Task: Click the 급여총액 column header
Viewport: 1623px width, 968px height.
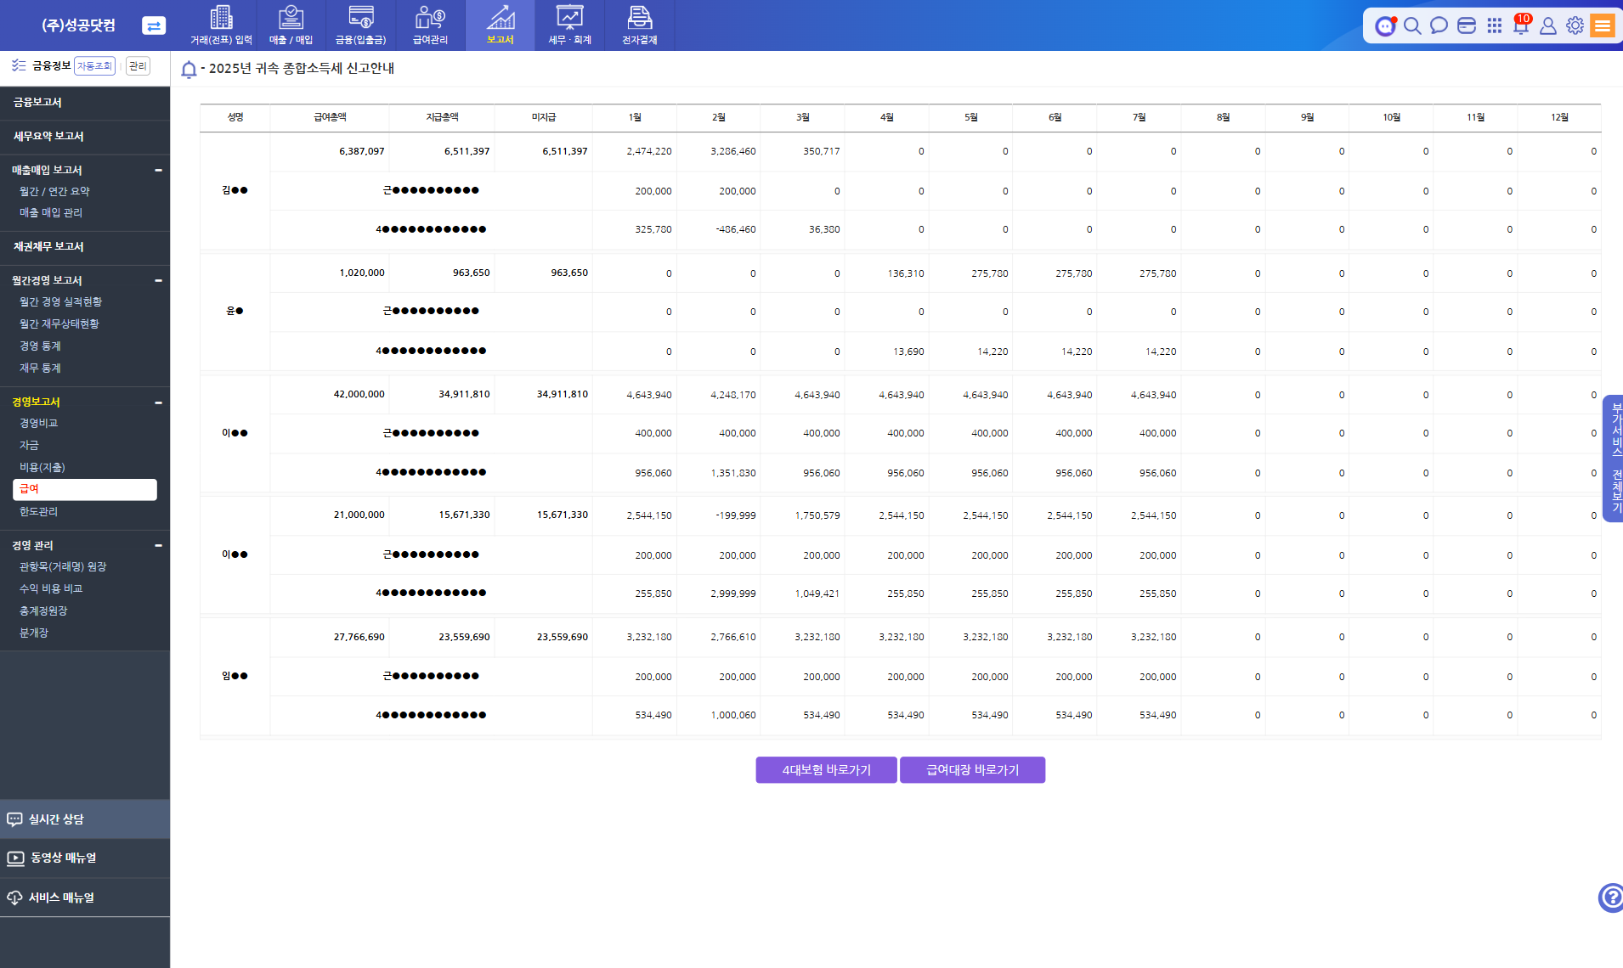Action: 330,117
